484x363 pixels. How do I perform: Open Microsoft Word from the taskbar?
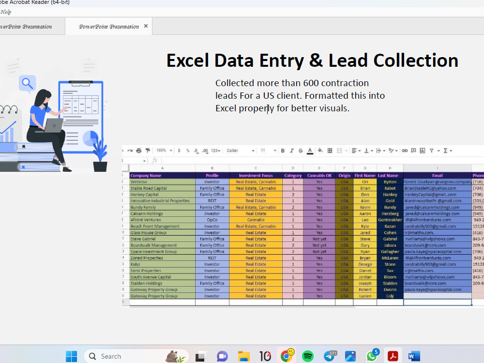coord(414,357)
